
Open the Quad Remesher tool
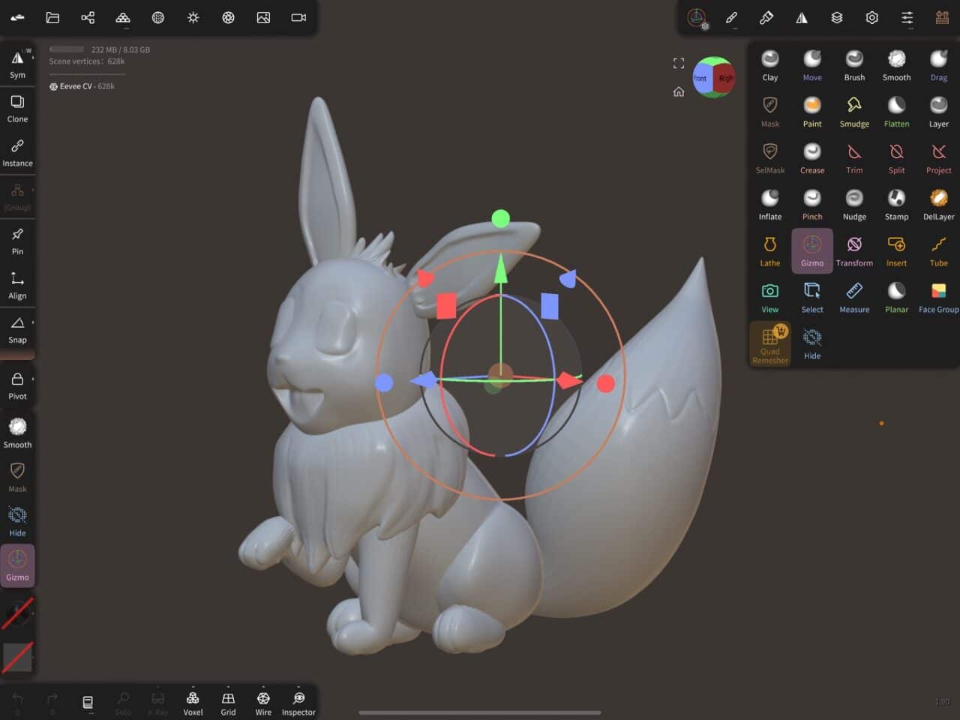[x=769, y=344]
